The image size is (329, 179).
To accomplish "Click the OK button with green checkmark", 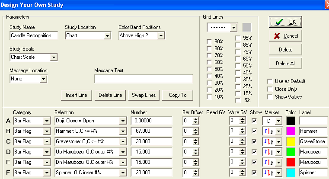I will coord(285,22).
